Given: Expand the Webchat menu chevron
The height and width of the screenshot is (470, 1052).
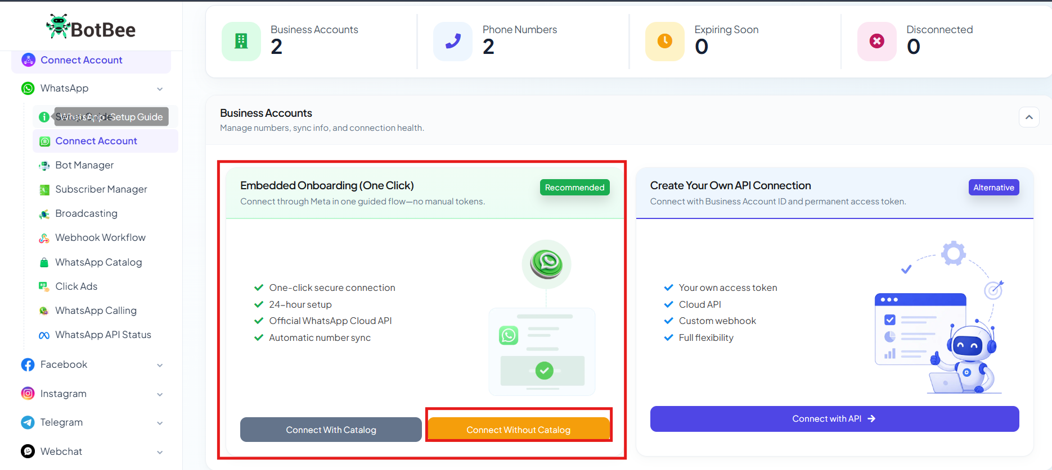Looking at the screenshot, I should pos(160,452).
